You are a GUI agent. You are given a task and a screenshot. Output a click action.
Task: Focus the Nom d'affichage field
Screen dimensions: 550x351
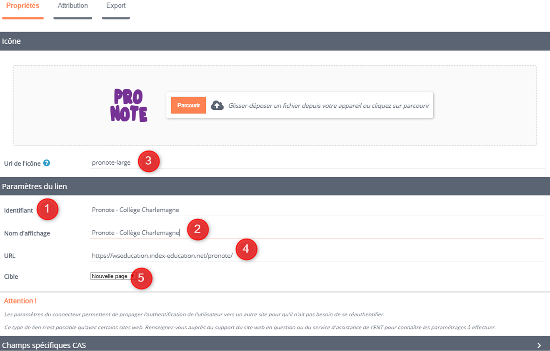pyautogui.click(x=317, y=233)
